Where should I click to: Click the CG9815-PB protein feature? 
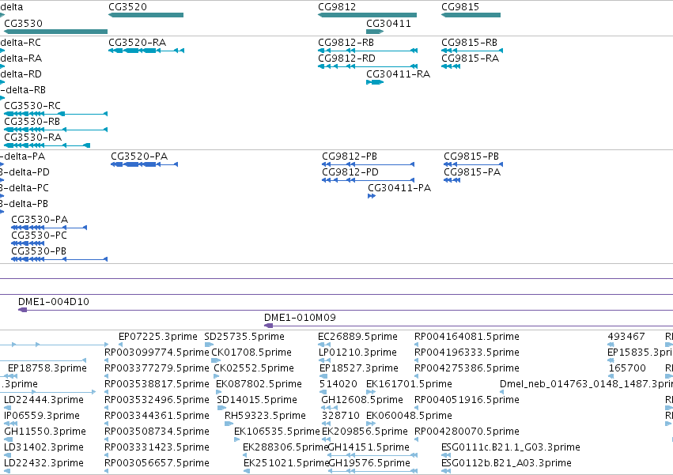[474, 164]
